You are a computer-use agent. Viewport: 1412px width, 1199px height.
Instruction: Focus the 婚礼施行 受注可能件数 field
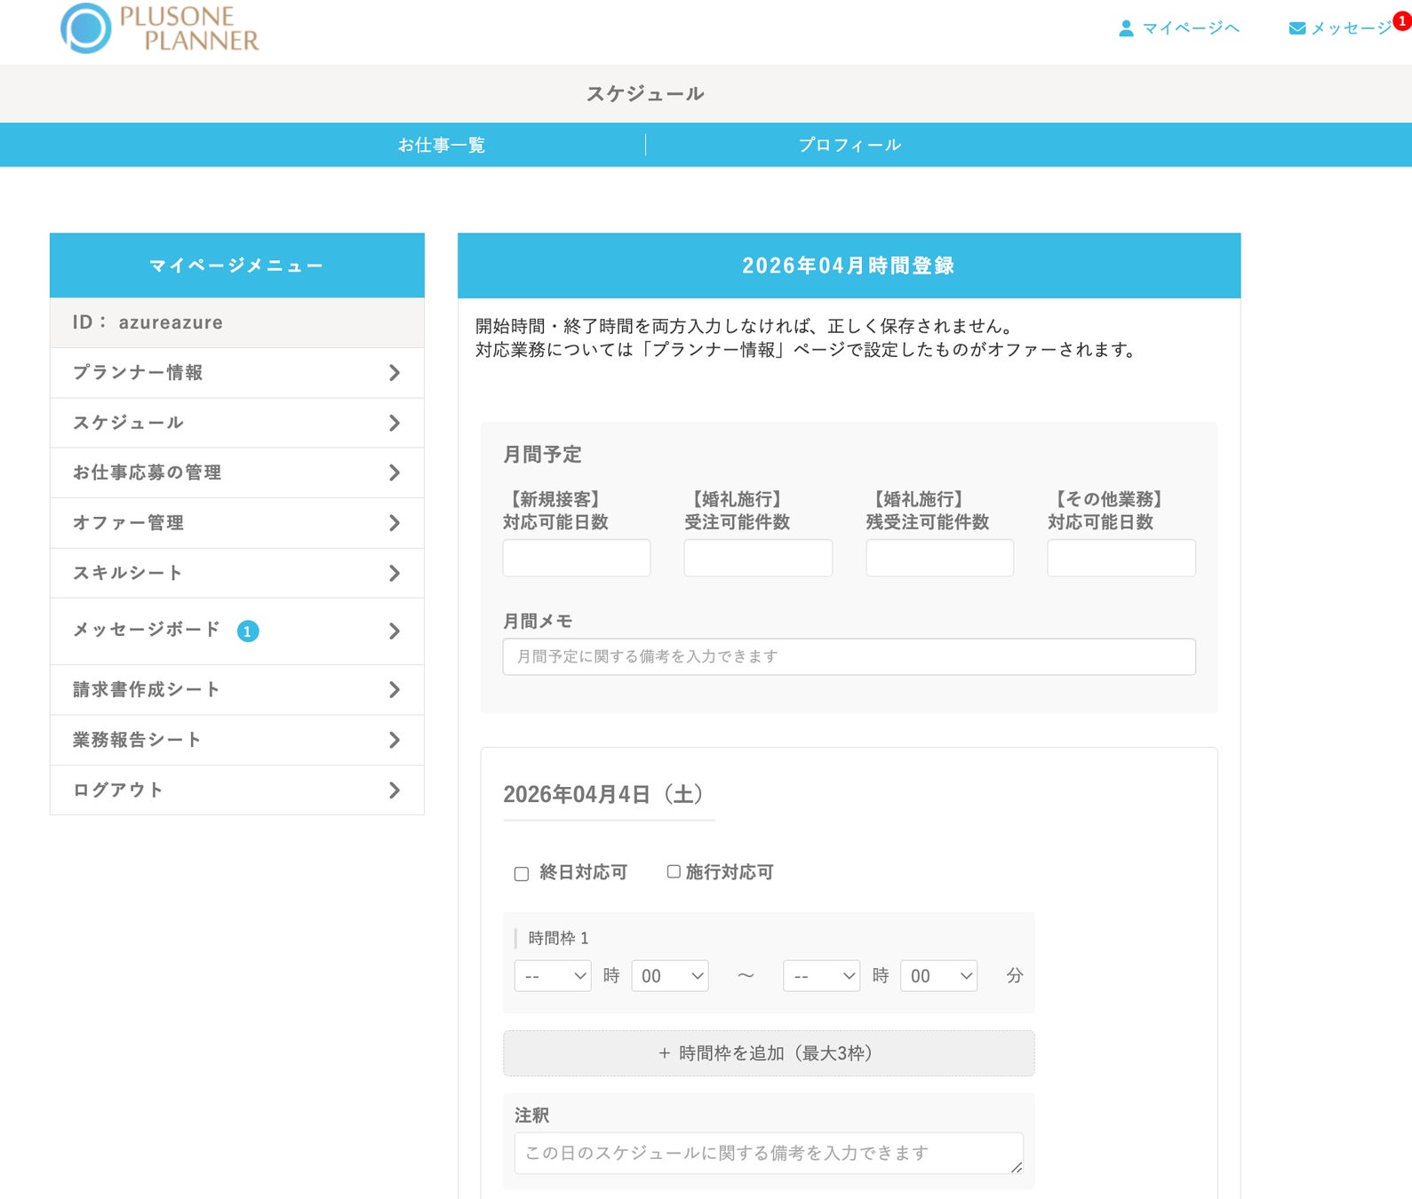point(758,558)
